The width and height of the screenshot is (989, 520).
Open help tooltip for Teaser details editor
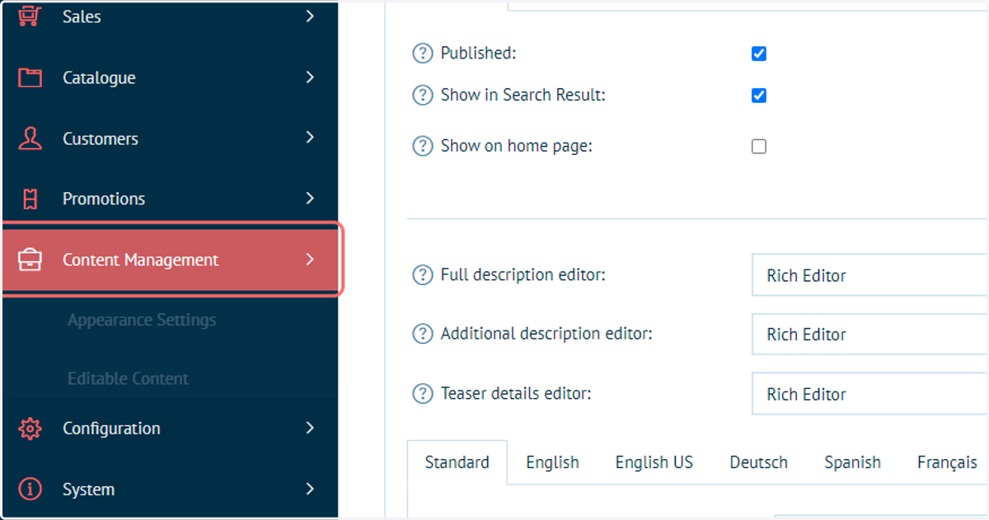[422, 394]
